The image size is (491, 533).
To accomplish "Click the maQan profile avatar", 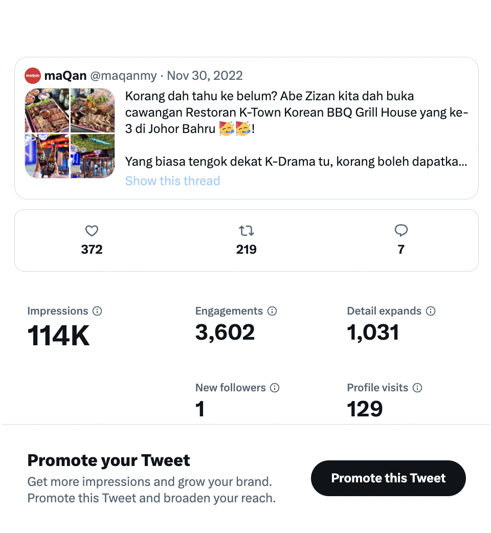I will [x=33, y=76].
